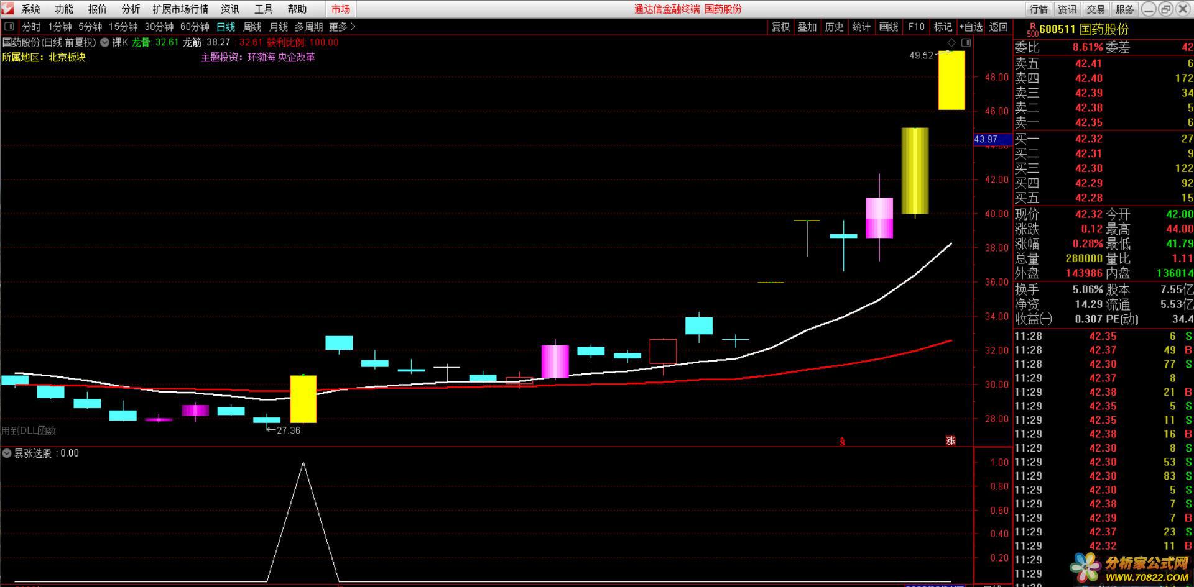Screen dimensions: 1194x587
Task: Open F10 company information
Action: [916, 27]
